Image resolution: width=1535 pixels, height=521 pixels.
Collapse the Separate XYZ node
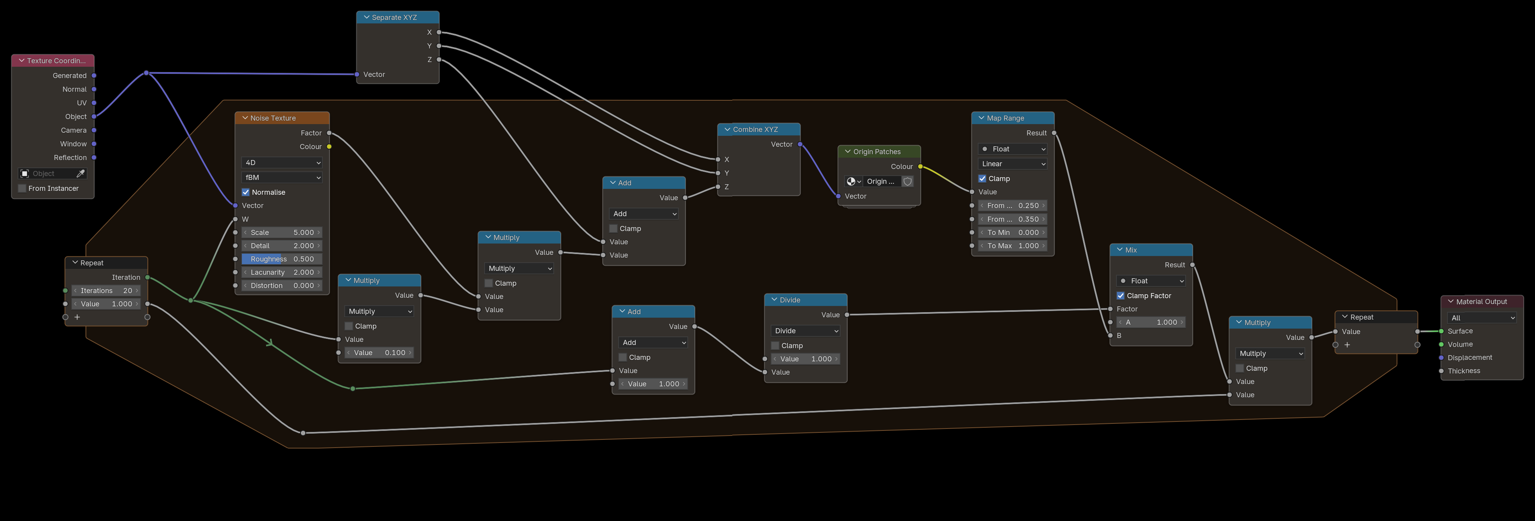366,17
